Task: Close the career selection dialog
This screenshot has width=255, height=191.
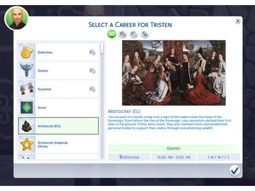Action: [x=238, y=21]
